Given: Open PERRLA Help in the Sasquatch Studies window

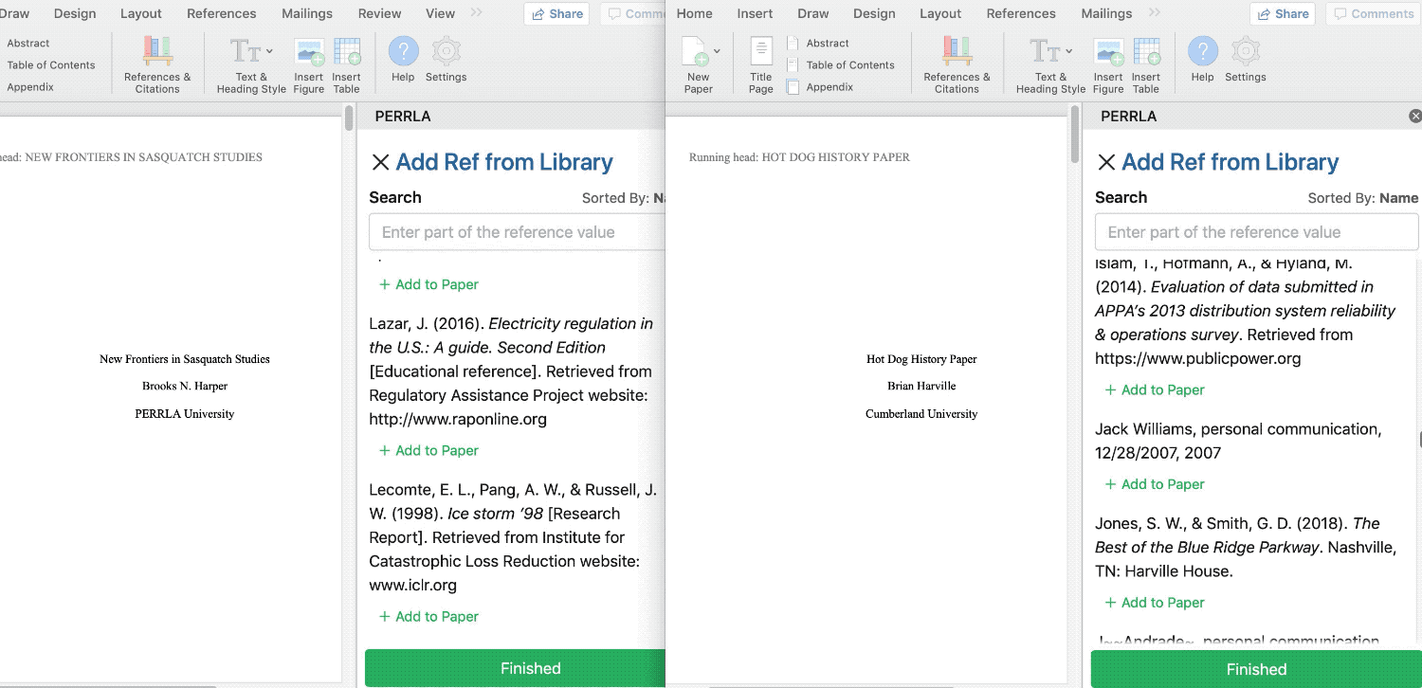Looking at the screenshot, I should coord(403,60).
